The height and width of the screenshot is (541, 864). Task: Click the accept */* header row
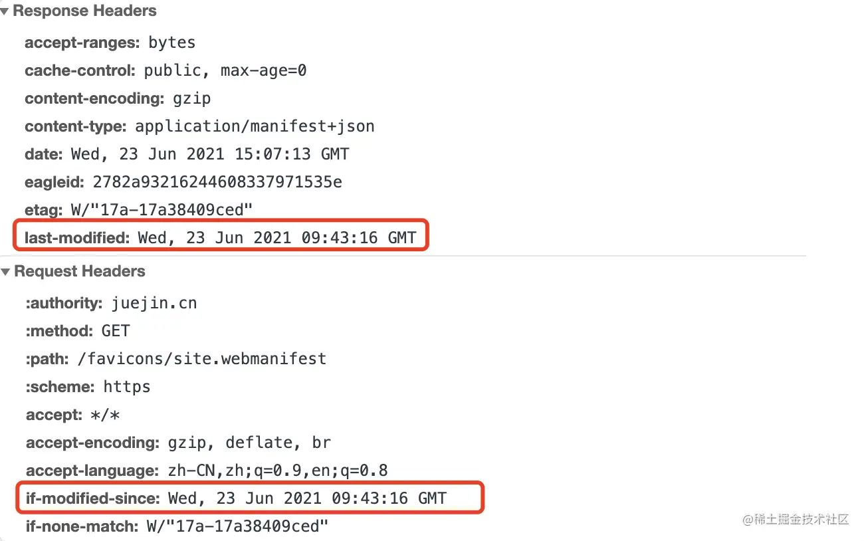click(x=73, y=415)
